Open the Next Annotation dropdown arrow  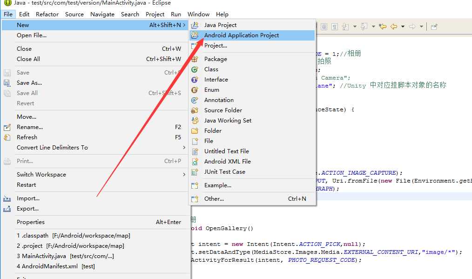[x=355, y=27]
